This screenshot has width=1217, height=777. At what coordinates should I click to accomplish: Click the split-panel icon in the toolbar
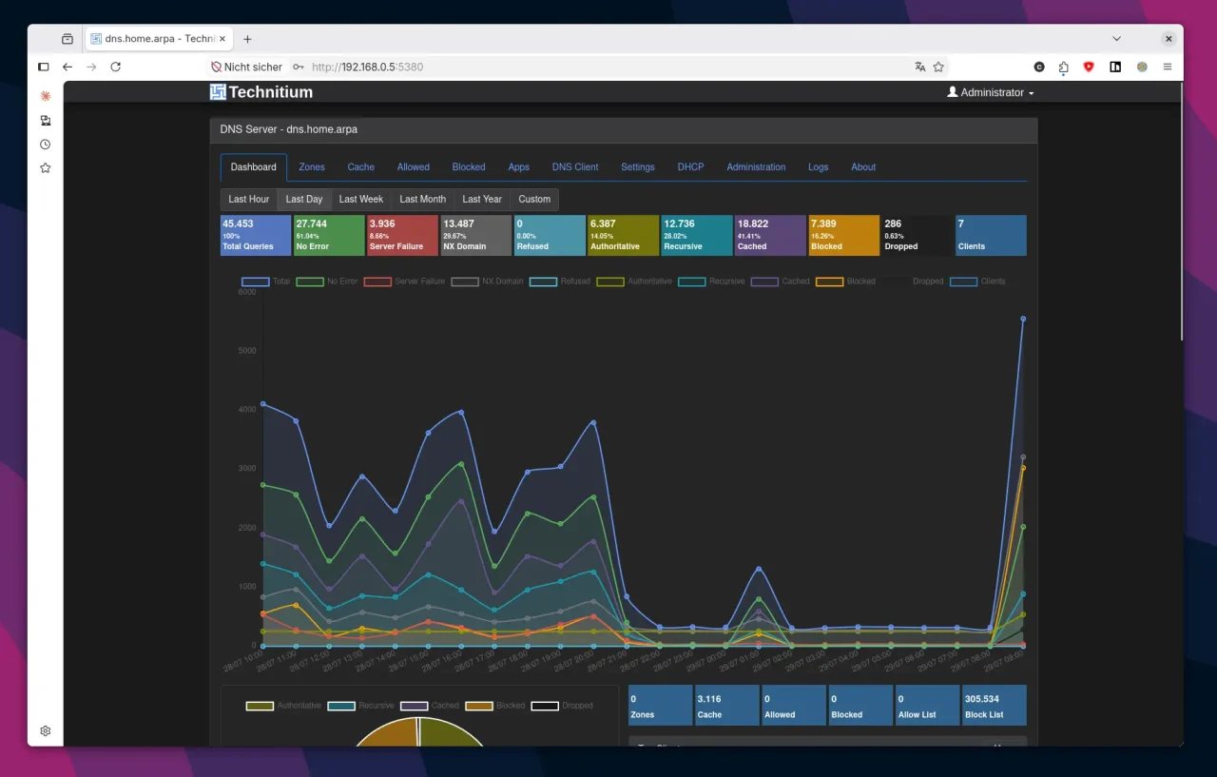[1115, 67]
